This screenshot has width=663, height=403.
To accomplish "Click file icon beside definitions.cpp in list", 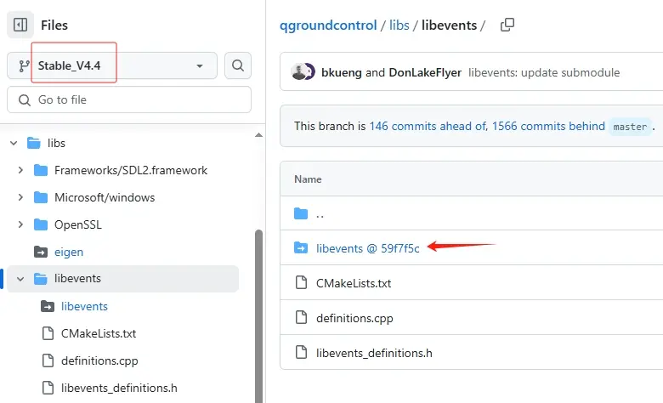I will pyautogui.click(x=301, y=317).
